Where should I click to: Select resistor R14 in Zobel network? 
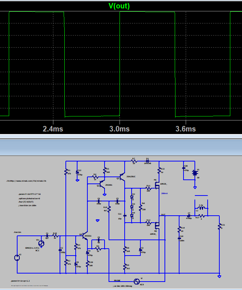[x=179, y=229]
